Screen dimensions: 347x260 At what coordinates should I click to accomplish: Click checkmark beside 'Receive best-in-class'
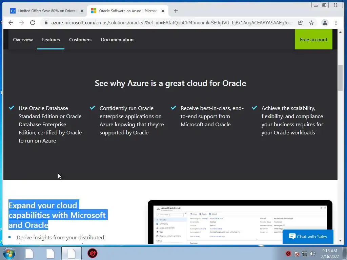pos(173,108)
